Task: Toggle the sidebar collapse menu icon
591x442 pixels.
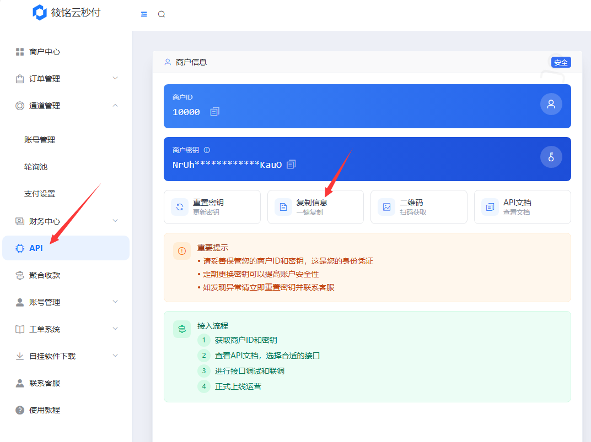Action: tap(144, 14)
